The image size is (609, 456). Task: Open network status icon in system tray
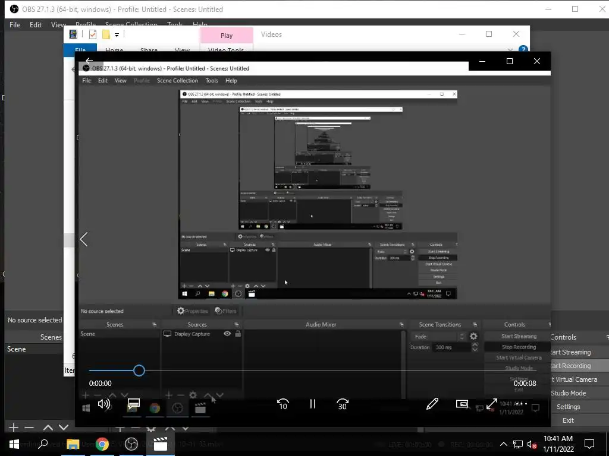518,444
